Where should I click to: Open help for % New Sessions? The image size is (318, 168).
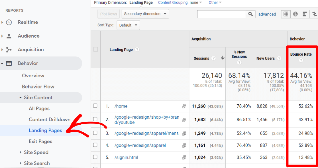point(239,62)
